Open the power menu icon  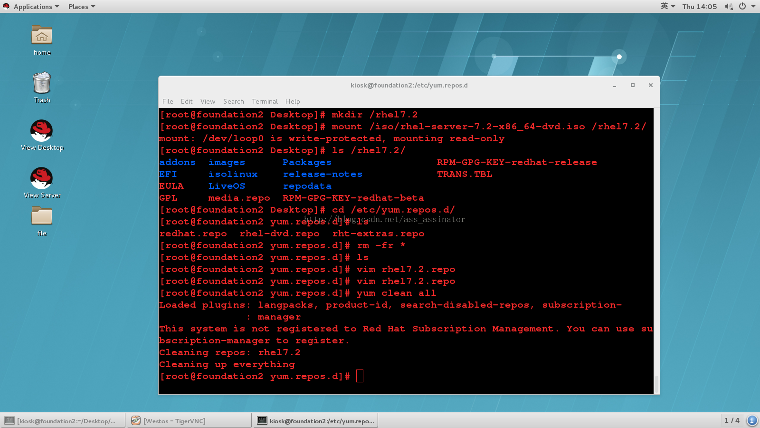tap(742, 6)
